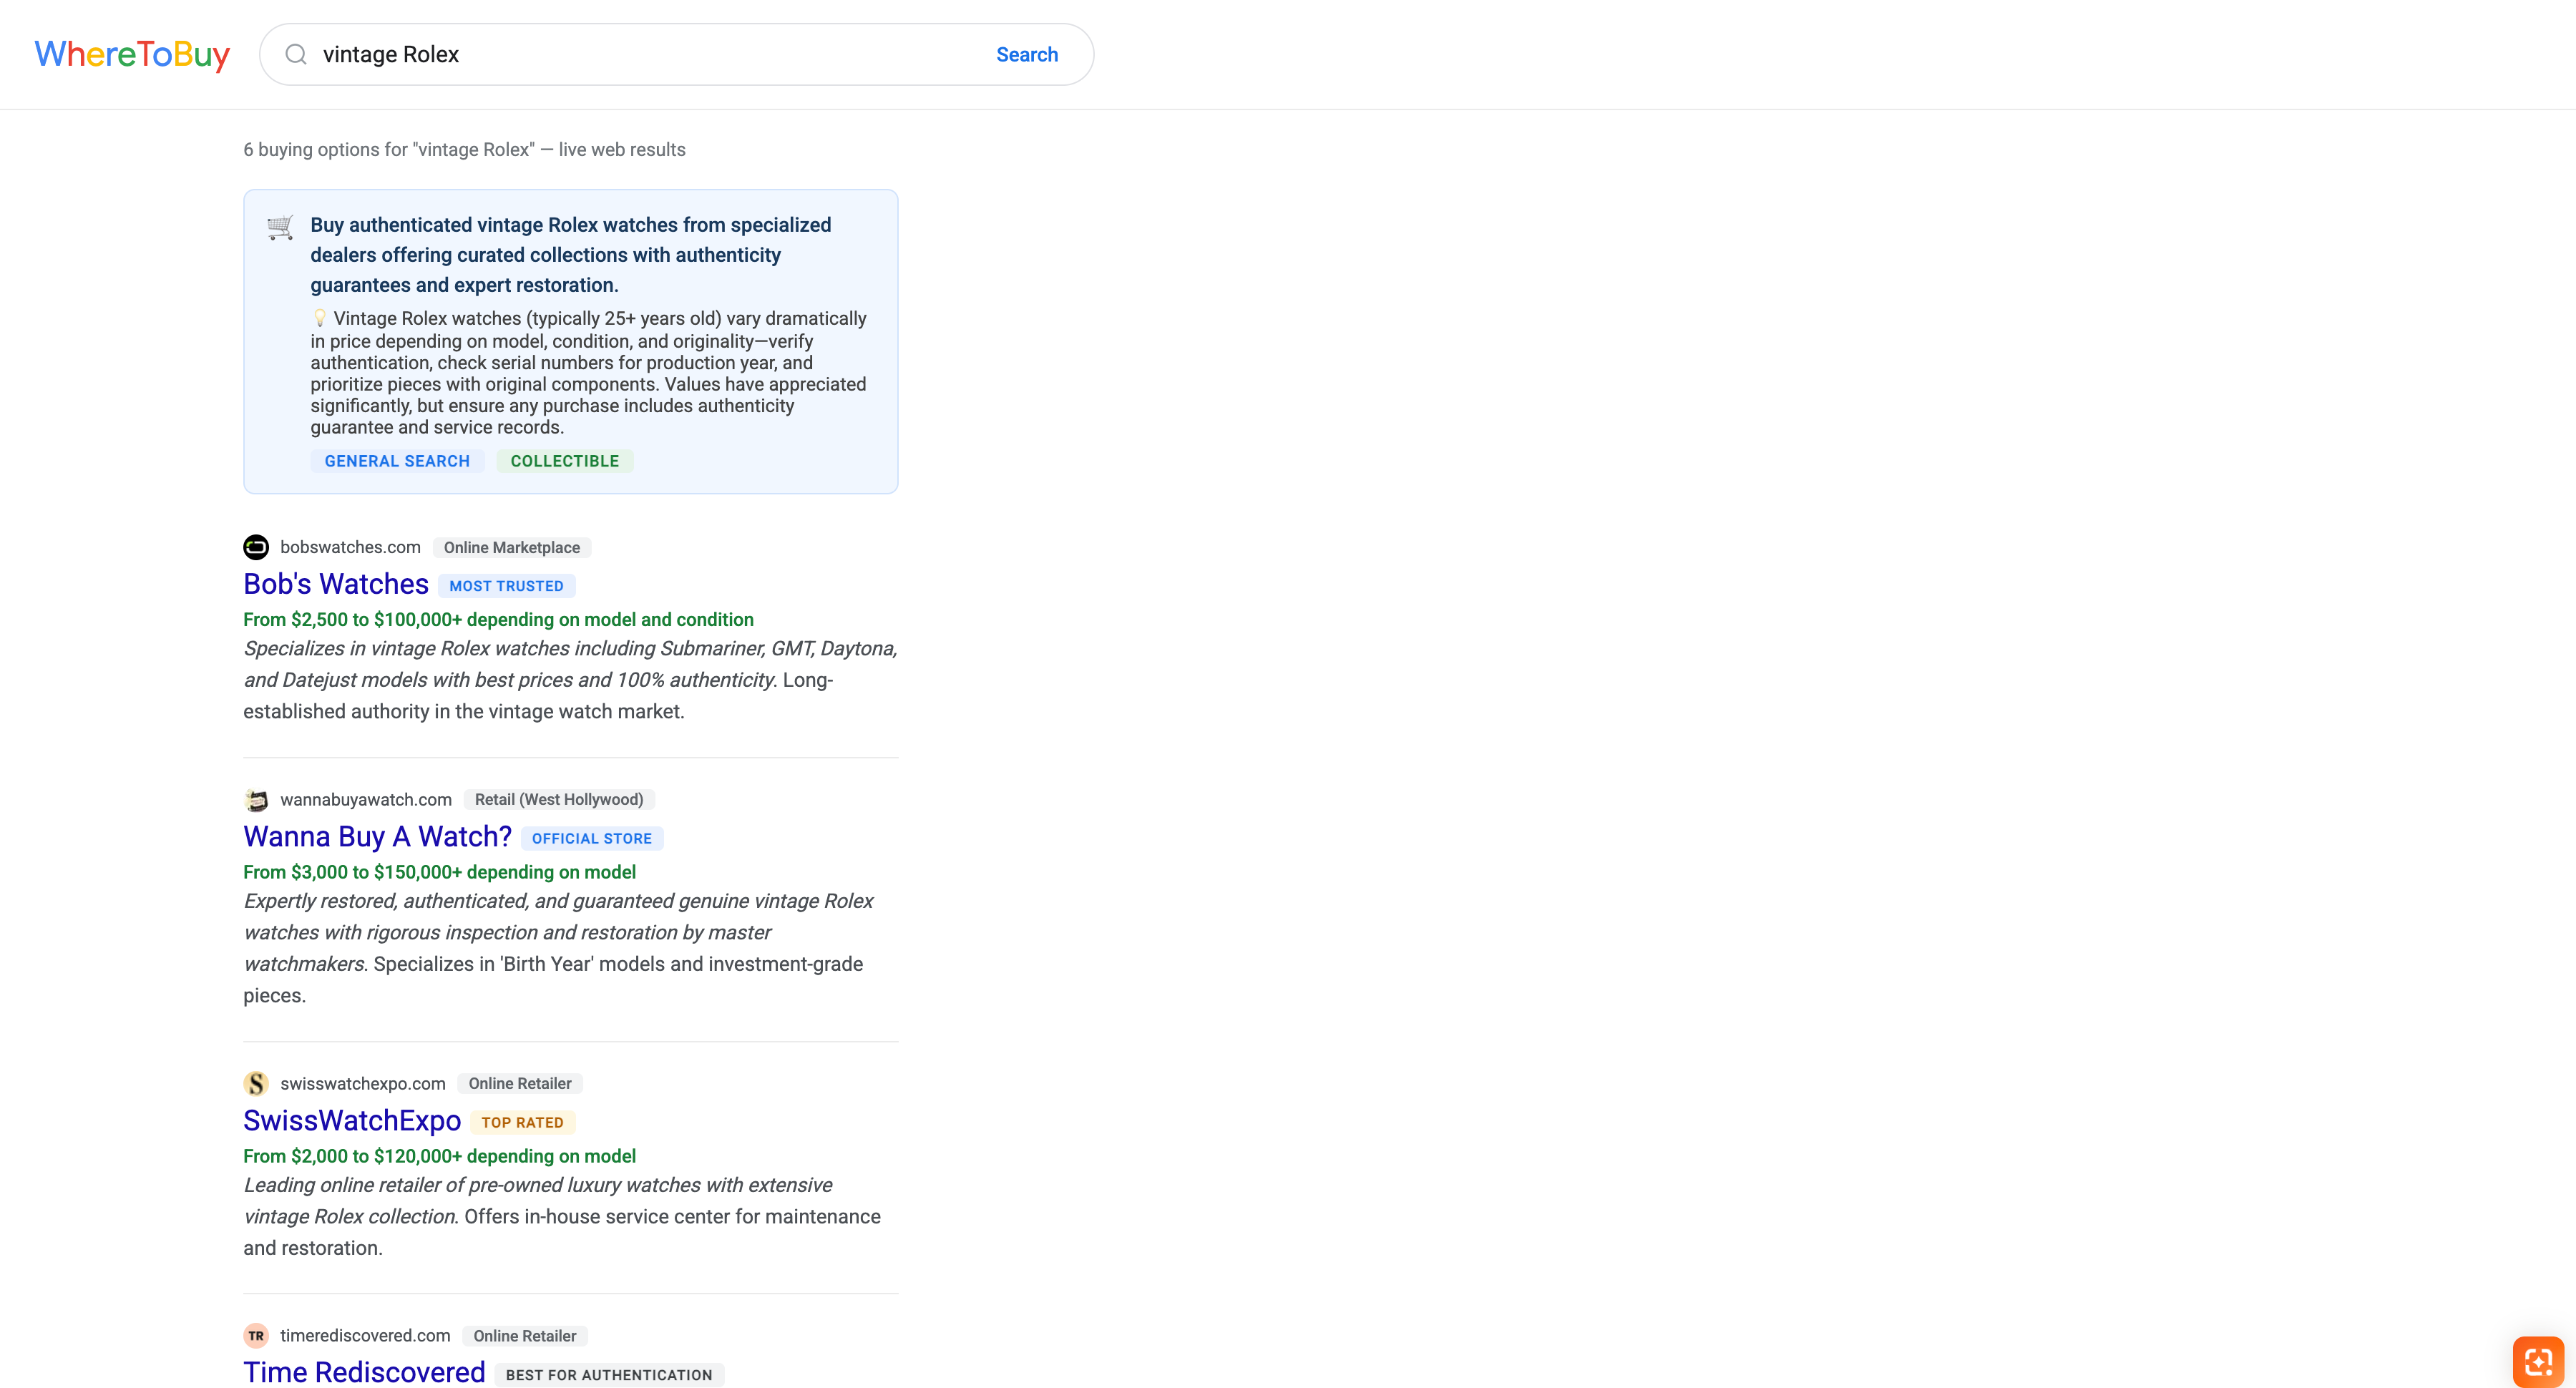Screen dimensions: 2576x1388
Task: Click the COLLECTIBLE tag
Action: 564,461
